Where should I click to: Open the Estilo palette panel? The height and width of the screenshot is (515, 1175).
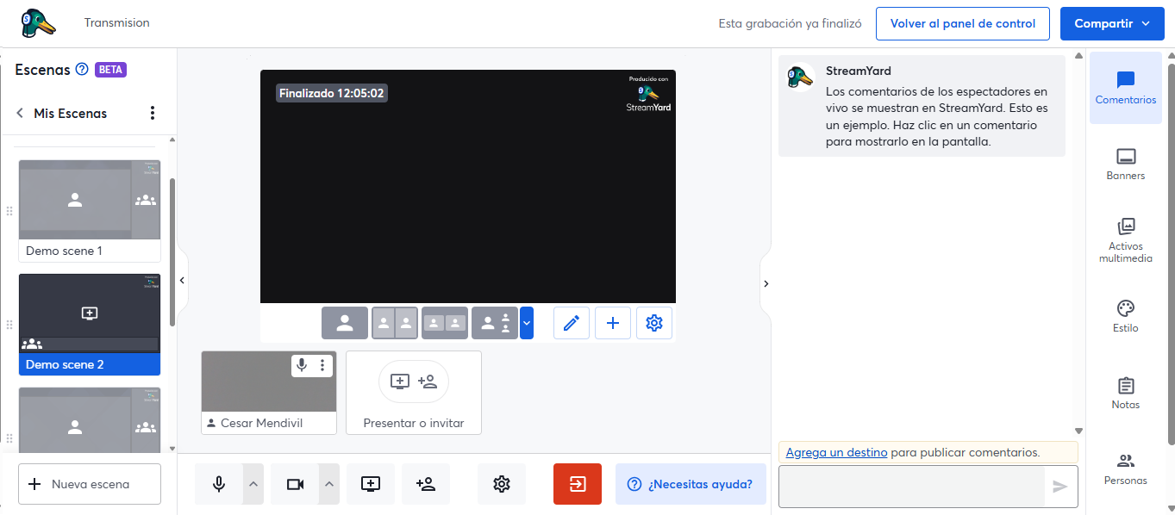(x=1125, y=316)
